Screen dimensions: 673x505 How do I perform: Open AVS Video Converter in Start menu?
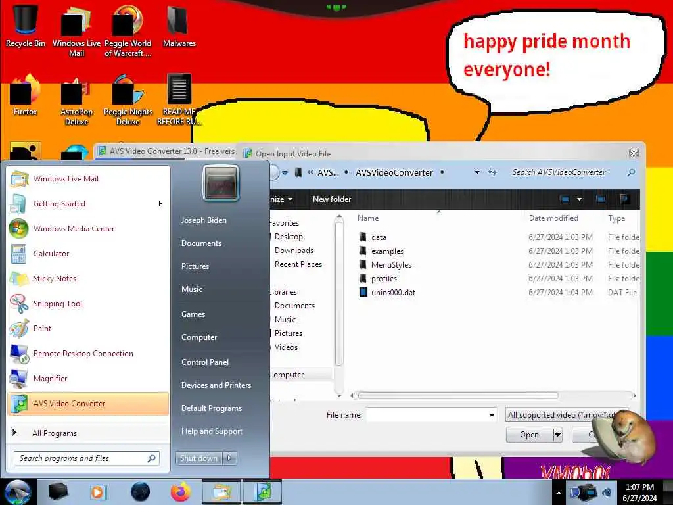pos(89,404)
